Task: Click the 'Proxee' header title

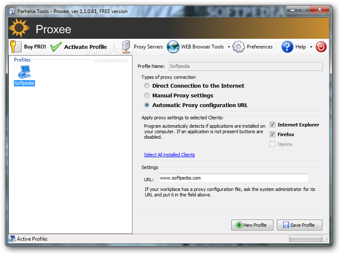Action: pyautogui.click(x=54, y=30)
